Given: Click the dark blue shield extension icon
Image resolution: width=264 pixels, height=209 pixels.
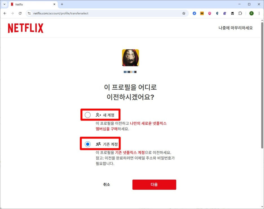Looking at the screenshot, I should (217, 13).
